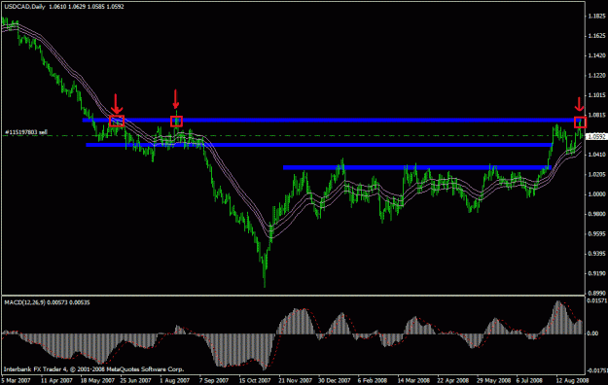The height and width of the screenshot is (385, 608).
Task: Click the 29 May 2008 date label
Action: click(x=493, y=380)
